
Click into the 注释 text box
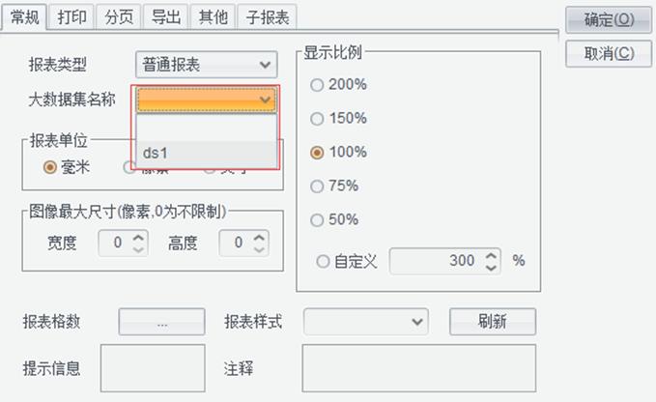coord(418,368)
